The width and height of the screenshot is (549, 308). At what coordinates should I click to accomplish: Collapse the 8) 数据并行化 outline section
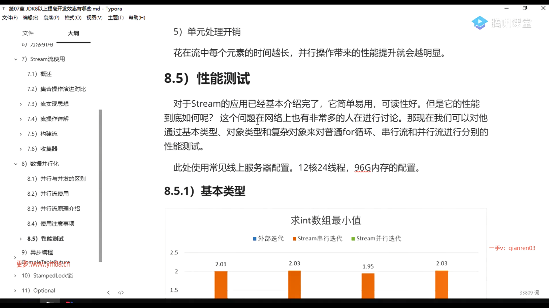tap(16, 164)
